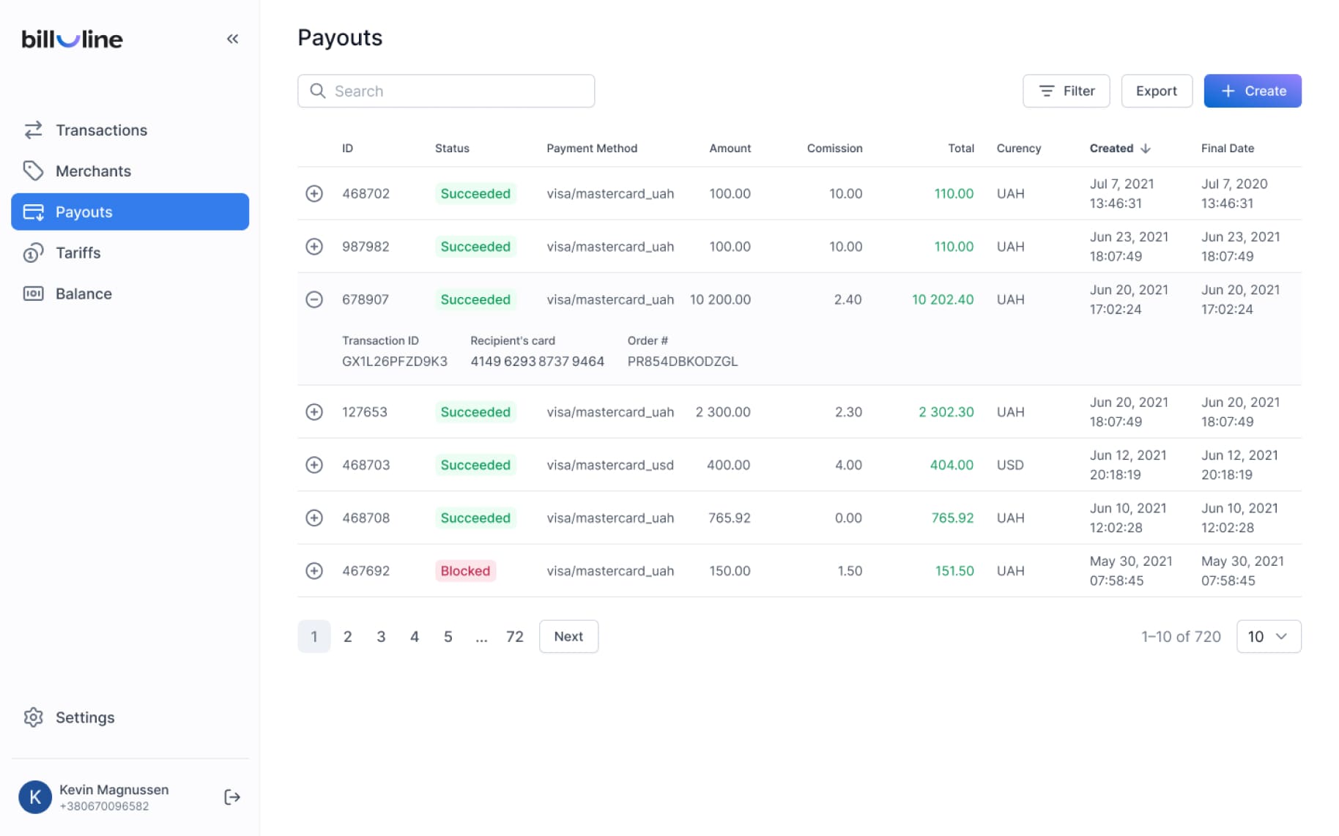Click the Settings gear icon
This screenshot has height=836, width=1339.
click(33, 717)
